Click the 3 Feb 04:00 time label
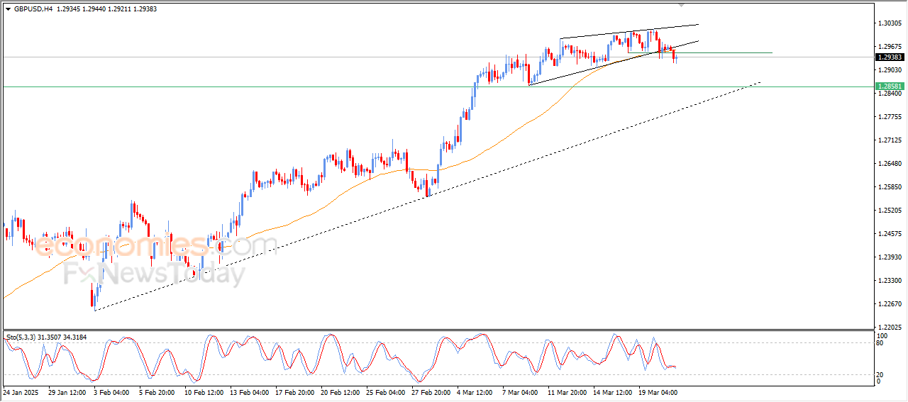 pos(111,391)
